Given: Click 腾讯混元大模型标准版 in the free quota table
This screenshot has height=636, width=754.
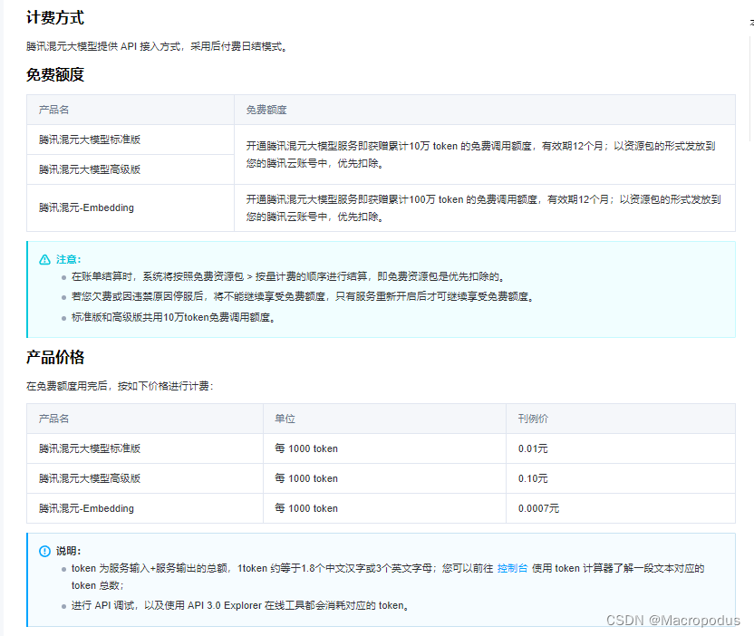Looking at the screenshot, I should coord(90,140).
